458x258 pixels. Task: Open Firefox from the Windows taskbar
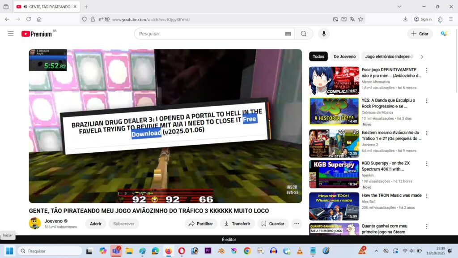168,251
